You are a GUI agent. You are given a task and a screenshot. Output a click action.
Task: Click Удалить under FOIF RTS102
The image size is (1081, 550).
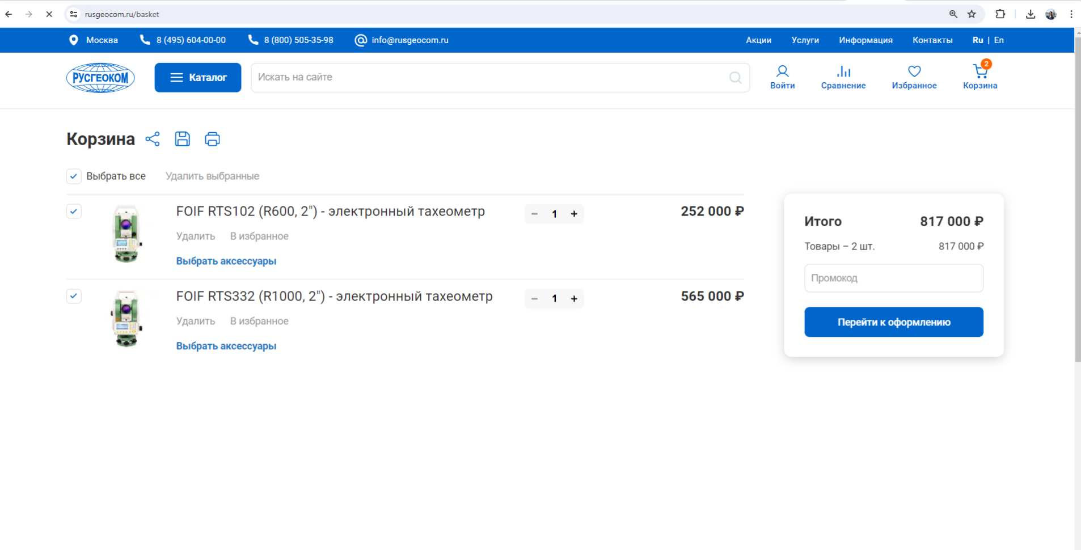[x=196, y=236]
